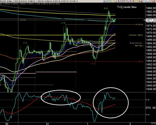Image resolution: width=156 pixels, height=125 pixels.
Task: Close the chart window with the red X
Action: [x=154, y=1]
